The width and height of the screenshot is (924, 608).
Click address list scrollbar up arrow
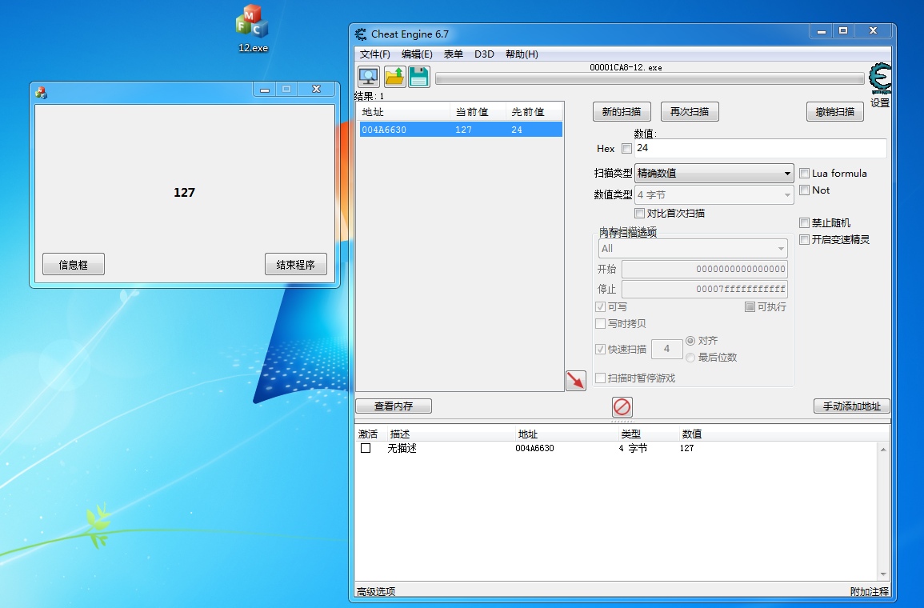click(882, 450)
